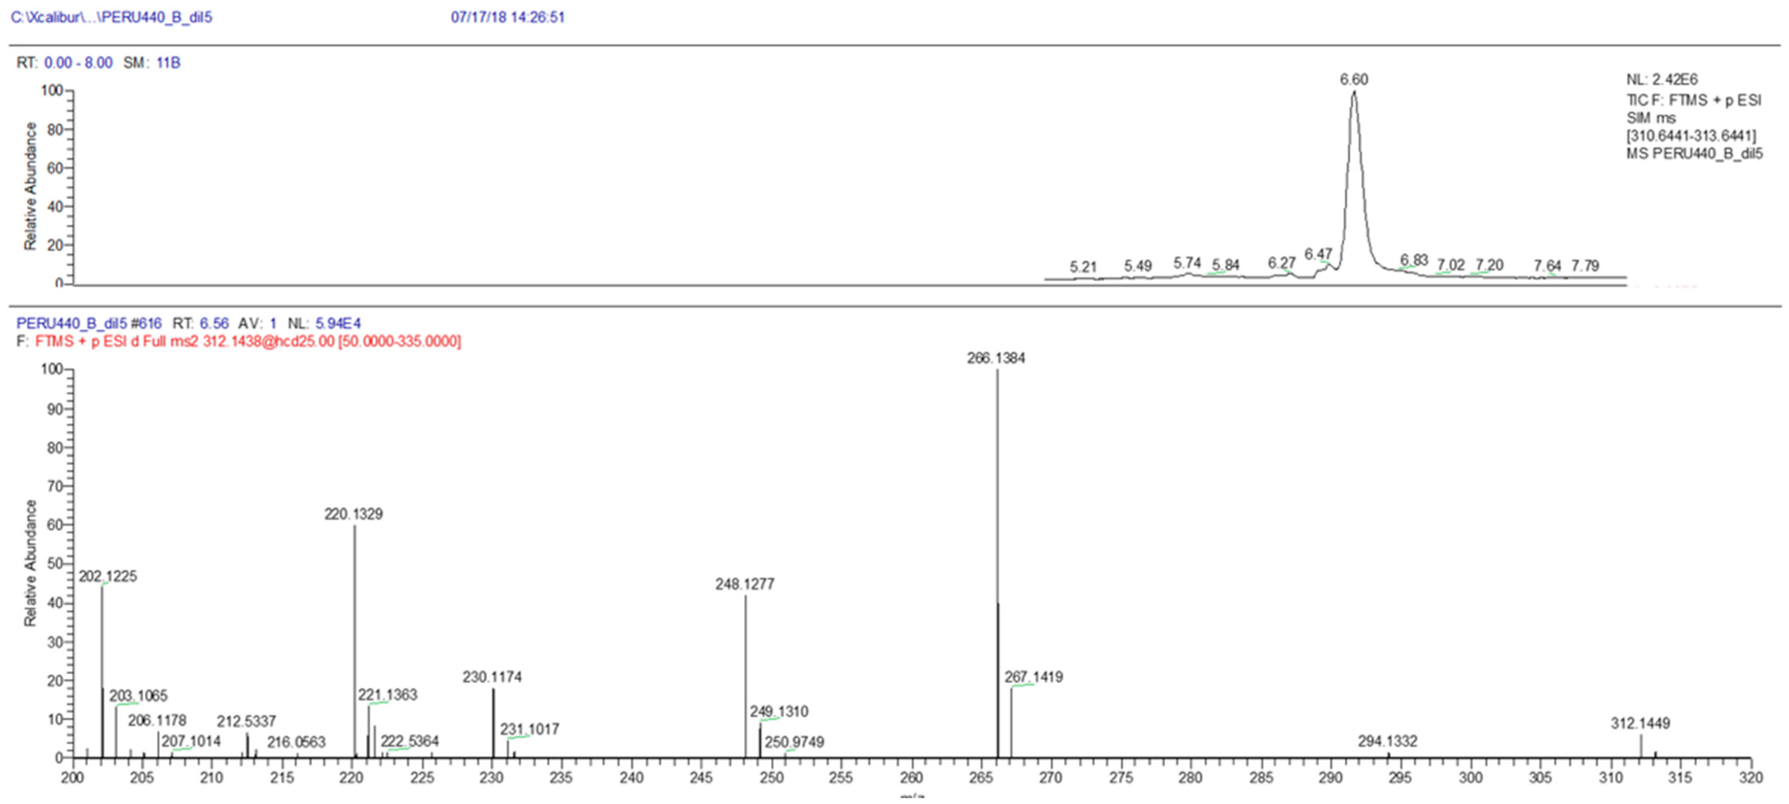The height and width of the screenshot is (804, 1789).
Task: Click the 221.1363 peak label
Action: point(388,695)
